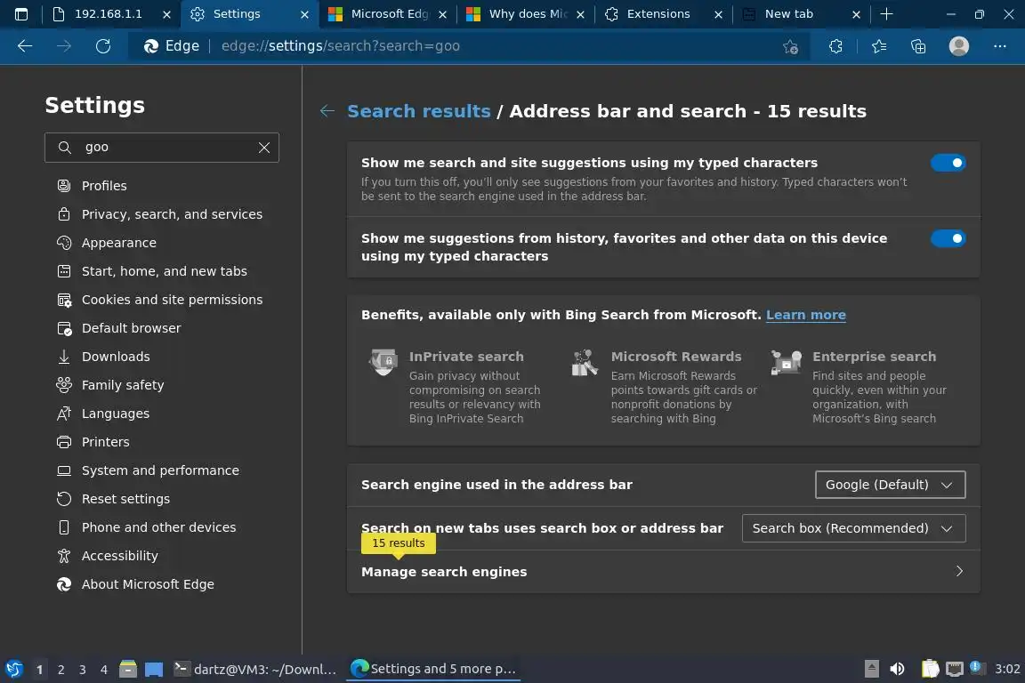Go back with the Search results arrow
This screenshot has height=683, width=1025.
coord(327,111)
